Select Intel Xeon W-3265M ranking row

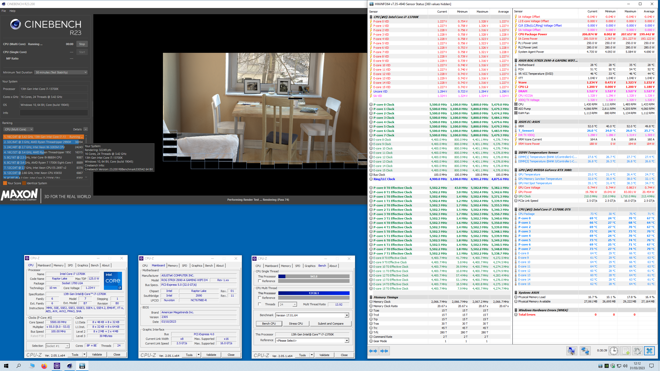coord(43,147)
